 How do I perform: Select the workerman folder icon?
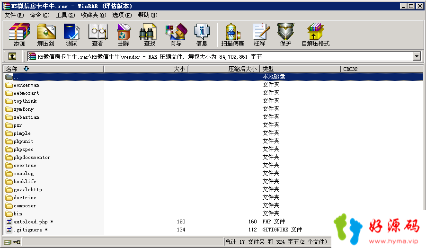[x=9, y=85]
